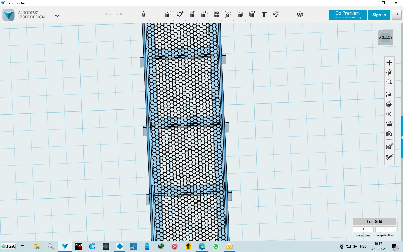Open the Combine tool menu

(x=240, y=14)
